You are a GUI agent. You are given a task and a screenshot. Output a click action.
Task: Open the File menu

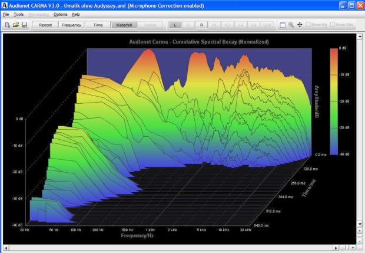(x=6, y=15)
